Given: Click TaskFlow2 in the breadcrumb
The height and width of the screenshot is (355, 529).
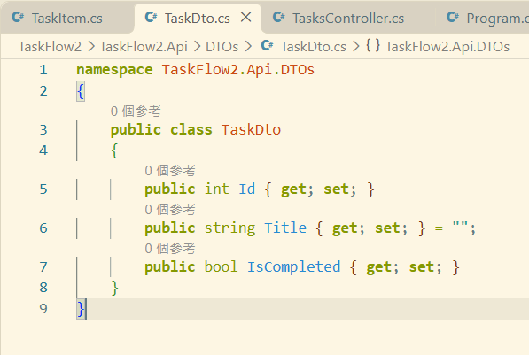Looking at the screenshot, I should pyautogui.click(x=50, y=47).
